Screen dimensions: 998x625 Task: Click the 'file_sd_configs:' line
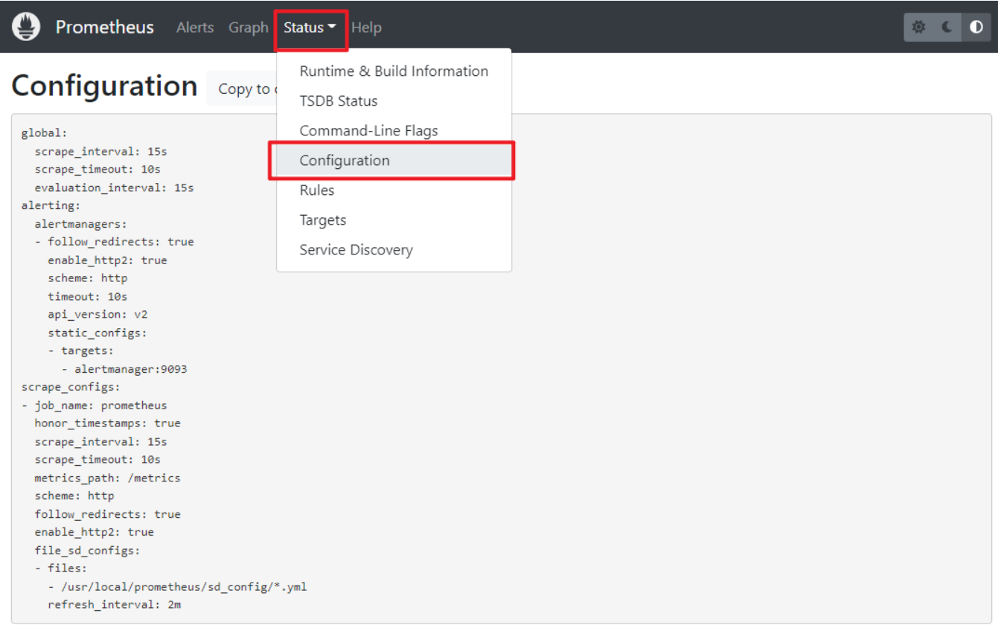pyautogui.click(x=87, y=551)
